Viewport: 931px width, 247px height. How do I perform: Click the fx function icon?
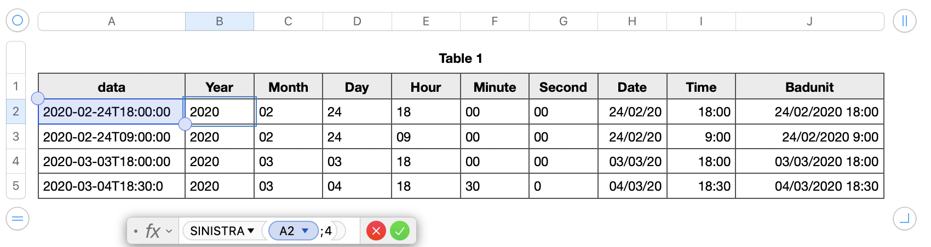[x=152, y=231]
